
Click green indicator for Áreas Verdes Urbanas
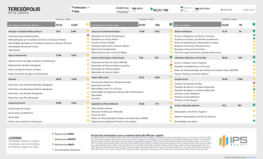point(171,107)
